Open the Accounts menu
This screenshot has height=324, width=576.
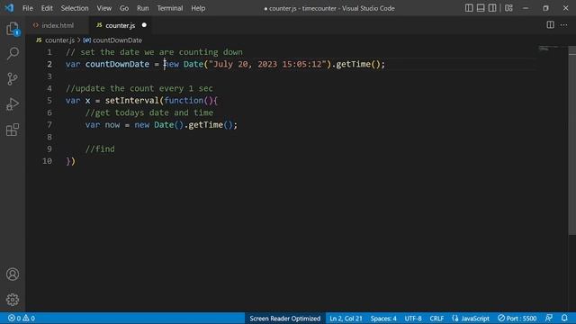coord(13,274)
